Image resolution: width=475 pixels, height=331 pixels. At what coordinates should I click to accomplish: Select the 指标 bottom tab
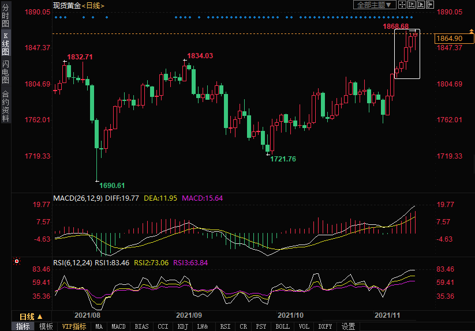point(23,326)
